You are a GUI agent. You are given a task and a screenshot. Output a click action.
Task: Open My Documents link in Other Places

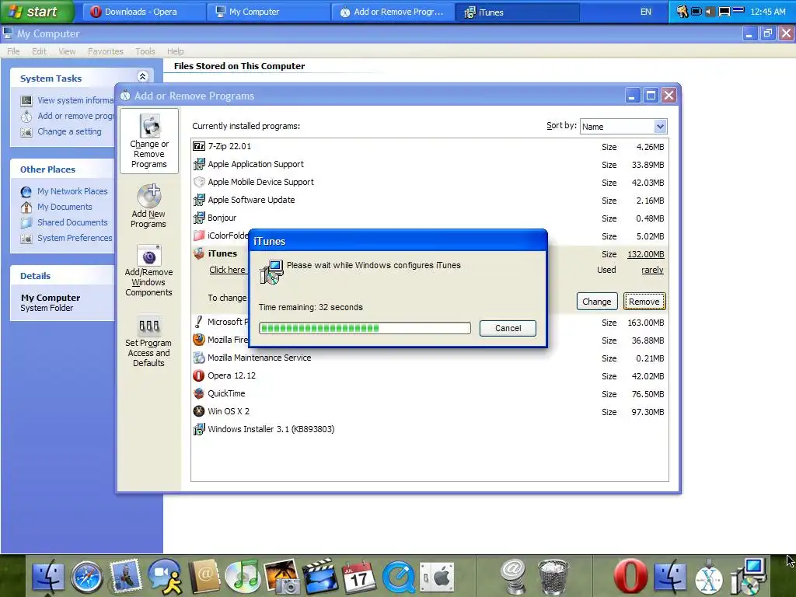tap(65, 207)
